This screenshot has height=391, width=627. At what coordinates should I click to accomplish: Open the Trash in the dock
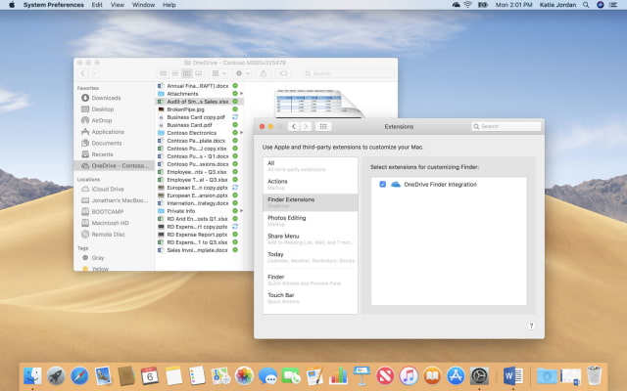595,375
